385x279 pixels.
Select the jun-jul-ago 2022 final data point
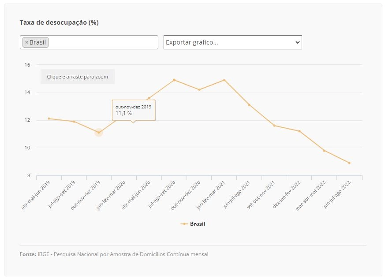point(349,163)
